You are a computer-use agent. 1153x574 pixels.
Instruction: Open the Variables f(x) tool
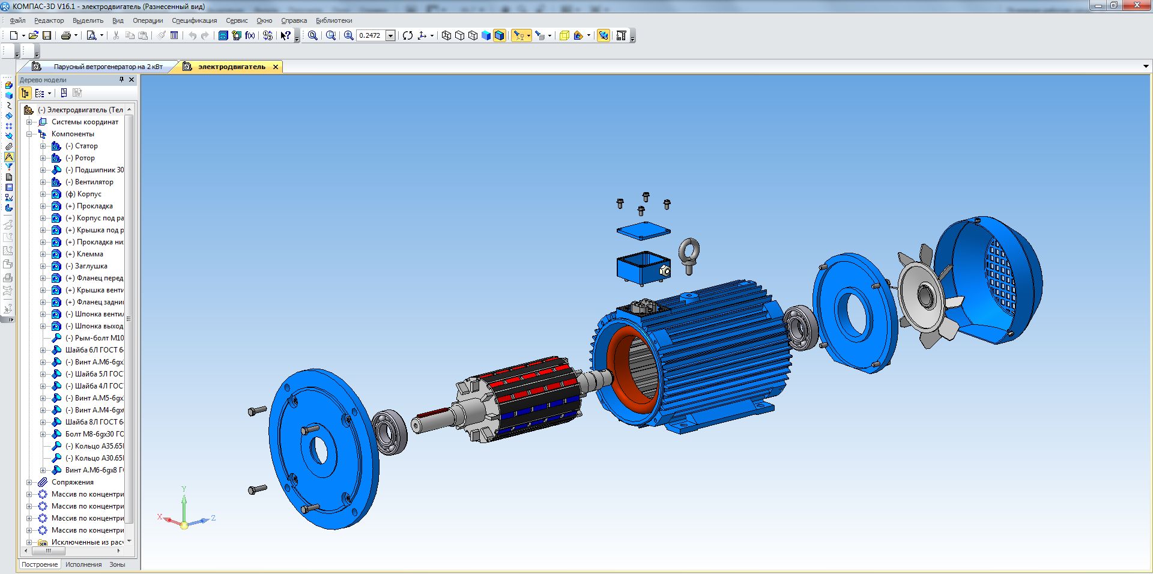(x=250, y=35)
